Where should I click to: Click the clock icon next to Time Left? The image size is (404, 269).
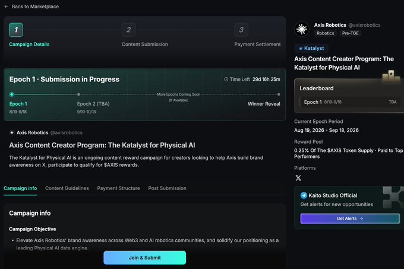coord(226,80)
